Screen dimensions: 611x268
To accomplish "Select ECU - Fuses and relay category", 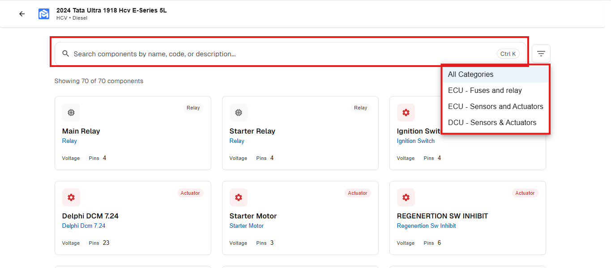I will (x=485, y=90).
